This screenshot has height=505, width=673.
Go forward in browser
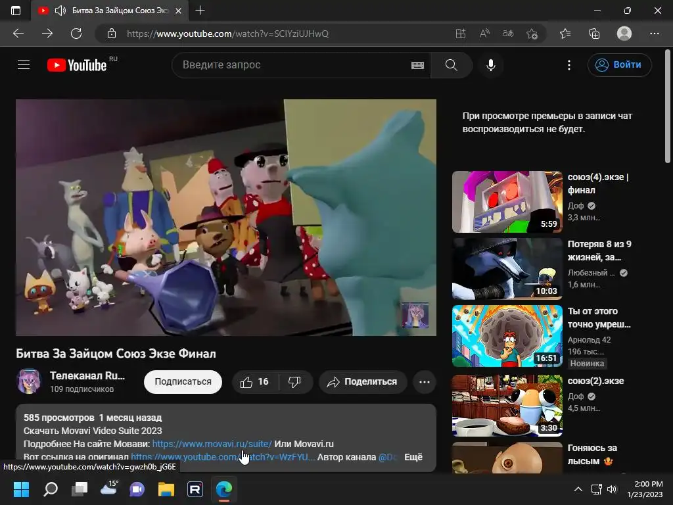tap(47, 34)
